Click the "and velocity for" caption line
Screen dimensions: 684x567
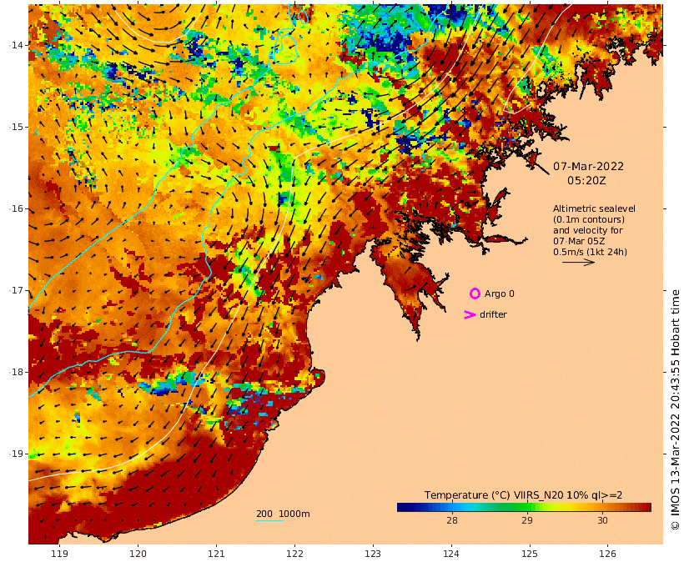588,230
